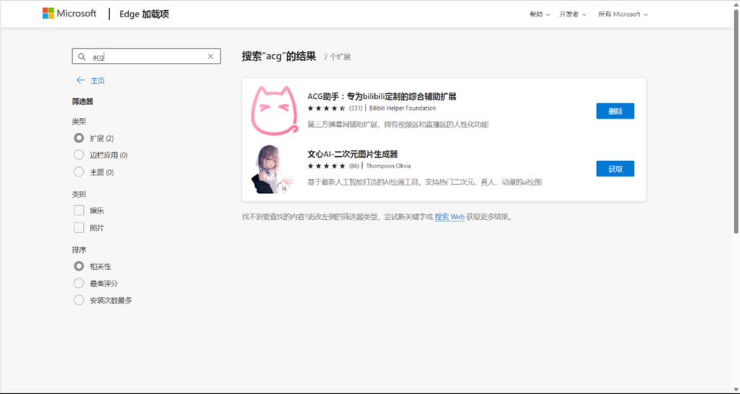Clear the acg search text

pos(210,56)
